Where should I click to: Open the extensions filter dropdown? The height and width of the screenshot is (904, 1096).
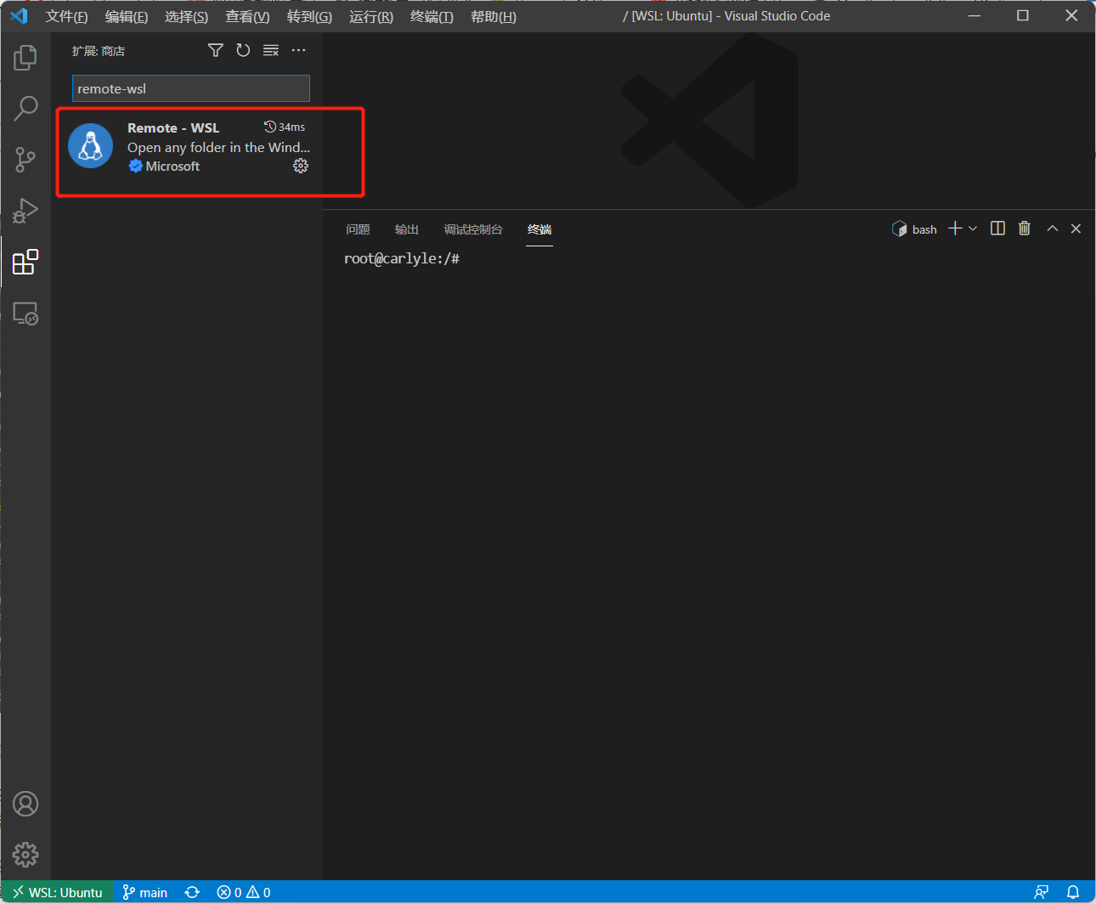(215, 50)
